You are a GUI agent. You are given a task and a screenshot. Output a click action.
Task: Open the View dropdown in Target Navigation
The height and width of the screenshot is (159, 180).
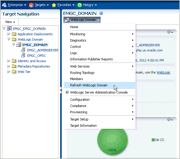pos(10,22)
